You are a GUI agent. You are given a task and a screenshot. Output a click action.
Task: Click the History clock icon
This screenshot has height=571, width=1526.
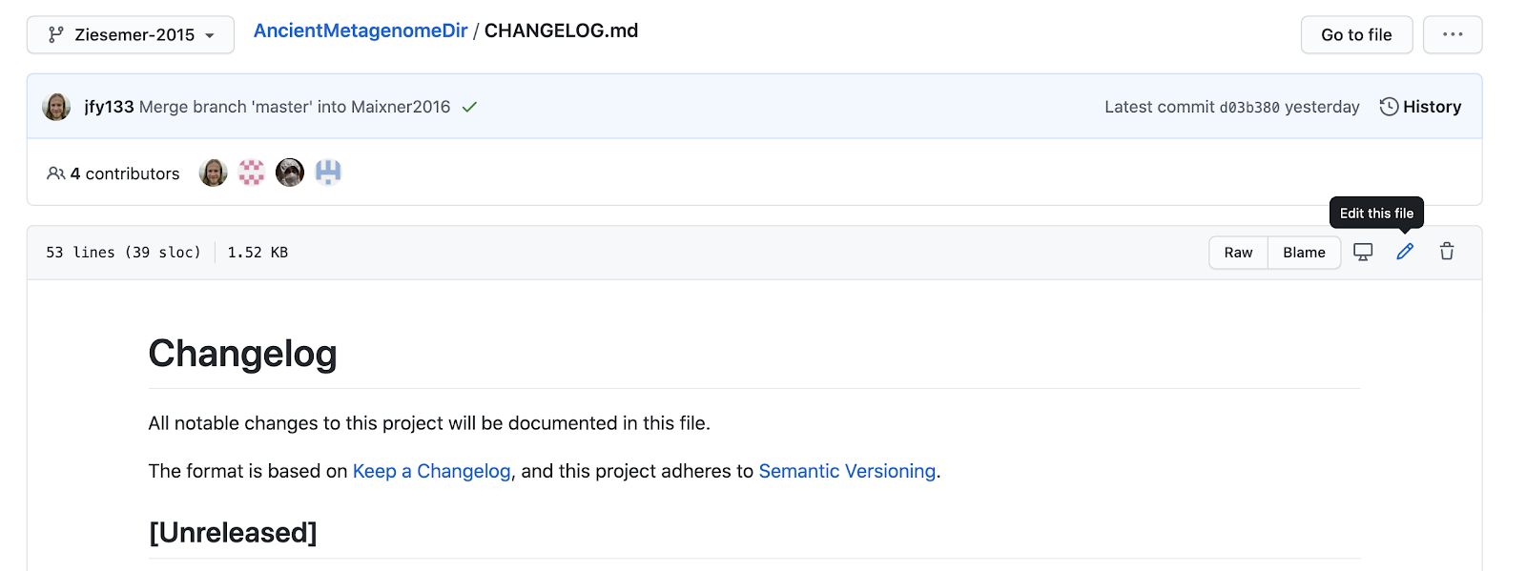[x=1389, y=107]
